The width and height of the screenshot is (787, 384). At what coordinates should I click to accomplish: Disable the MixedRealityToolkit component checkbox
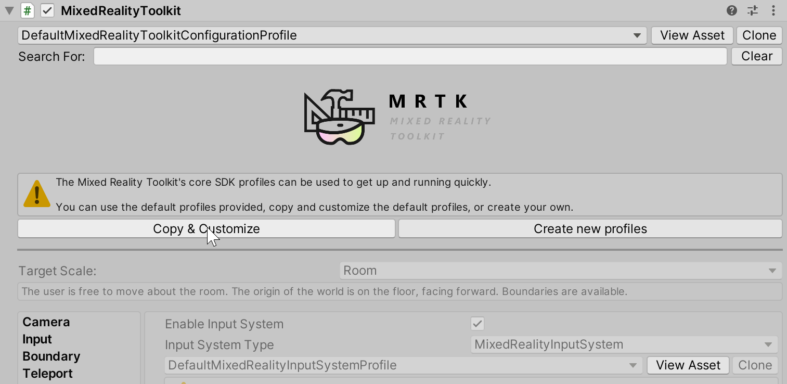47,10
